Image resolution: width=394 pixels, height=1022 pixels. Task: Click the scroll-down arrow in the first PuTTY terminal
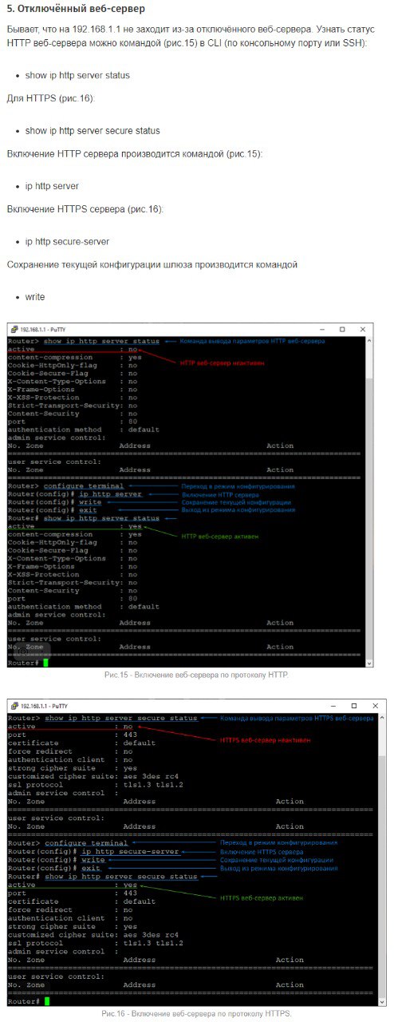coord(369,663)
